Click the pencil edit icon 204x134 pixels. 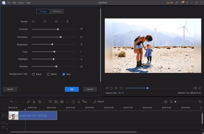point(28,102)
